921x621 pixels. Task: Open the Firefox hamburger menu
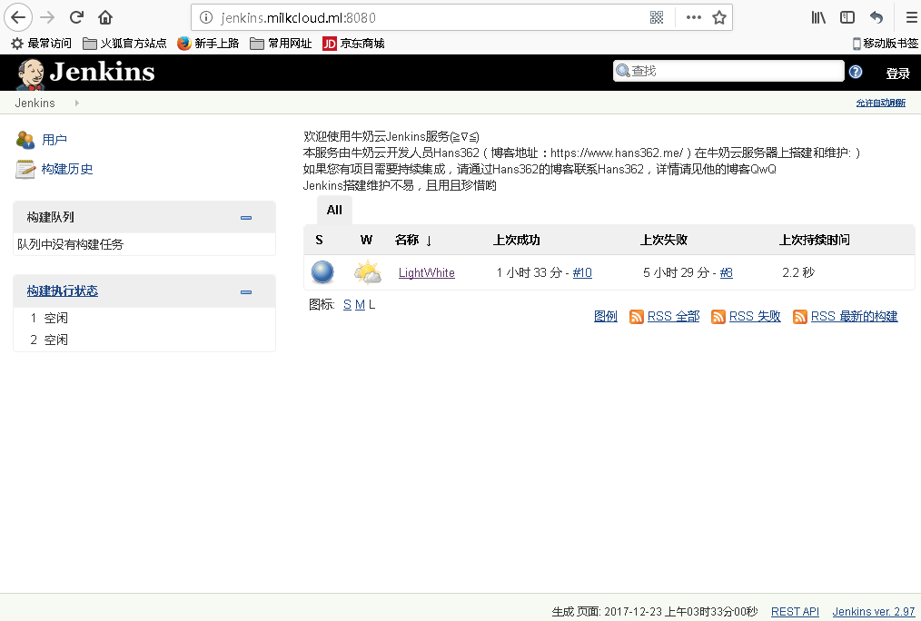[912, 17]
